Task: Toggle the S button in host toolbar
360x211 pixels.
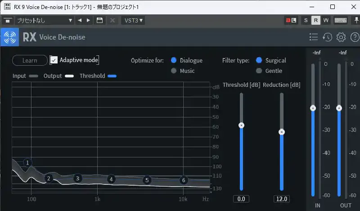Action: pyautogui.click(x=306, y=20)
